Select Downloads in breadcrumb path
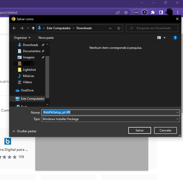This screenshot has height=180, width=183. click(84, 28)
